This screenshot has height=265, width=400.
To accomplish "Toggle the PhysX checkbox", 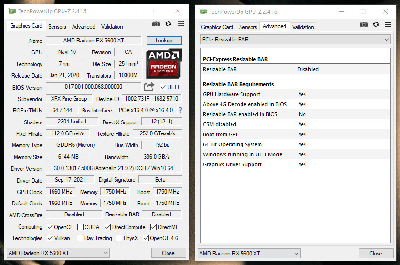I will pos(119,238).
